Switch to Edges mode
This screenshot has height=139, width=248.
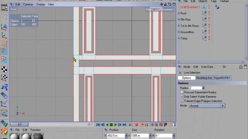click(x=4, y=51)
